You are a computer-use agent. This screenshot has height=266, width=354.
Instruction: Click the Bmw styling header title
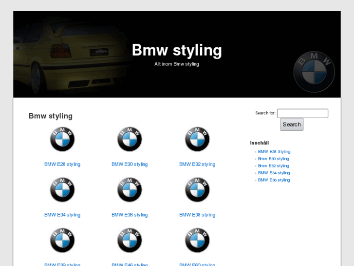pyautogui.click(x=177, y=50)
